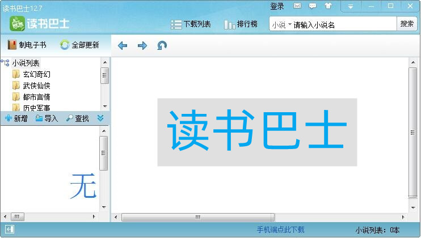
Task: Open the title bar dropdown menu arrow
Action: click(x=351, y=6)
